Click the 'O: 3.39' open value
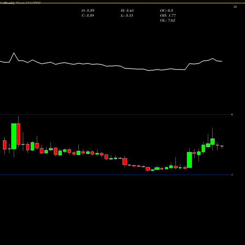The image size is (245, 245). 88,11
